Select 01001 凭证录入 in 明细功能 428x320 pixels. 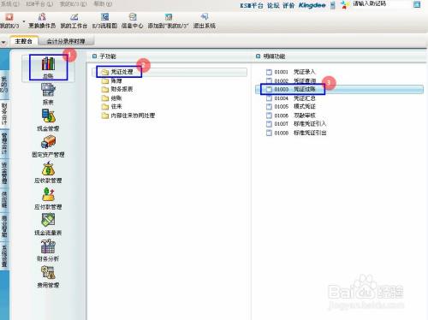pyautogui.click(x=290, y=72)
